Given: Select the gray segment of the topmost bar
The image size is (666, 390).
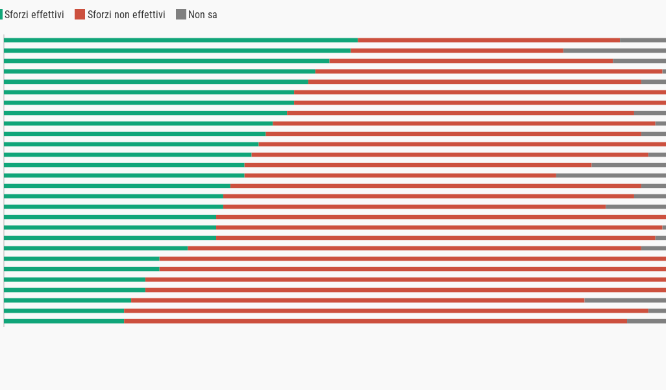Looking at the screenshot, I should 643,40.
